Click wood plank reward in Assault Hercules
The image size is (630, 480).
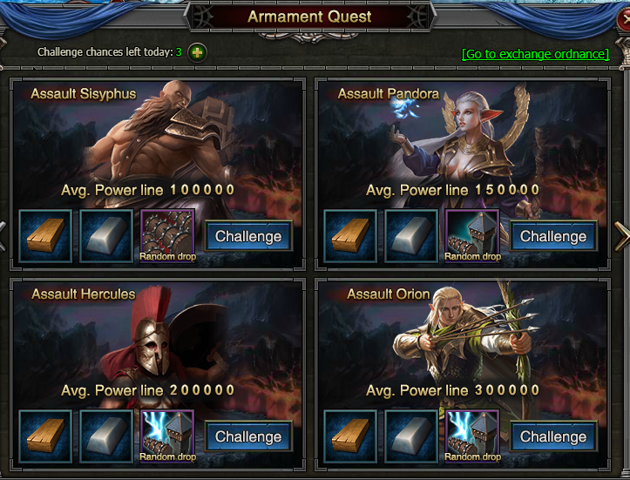pyautogui.click(x=45, y=436)
